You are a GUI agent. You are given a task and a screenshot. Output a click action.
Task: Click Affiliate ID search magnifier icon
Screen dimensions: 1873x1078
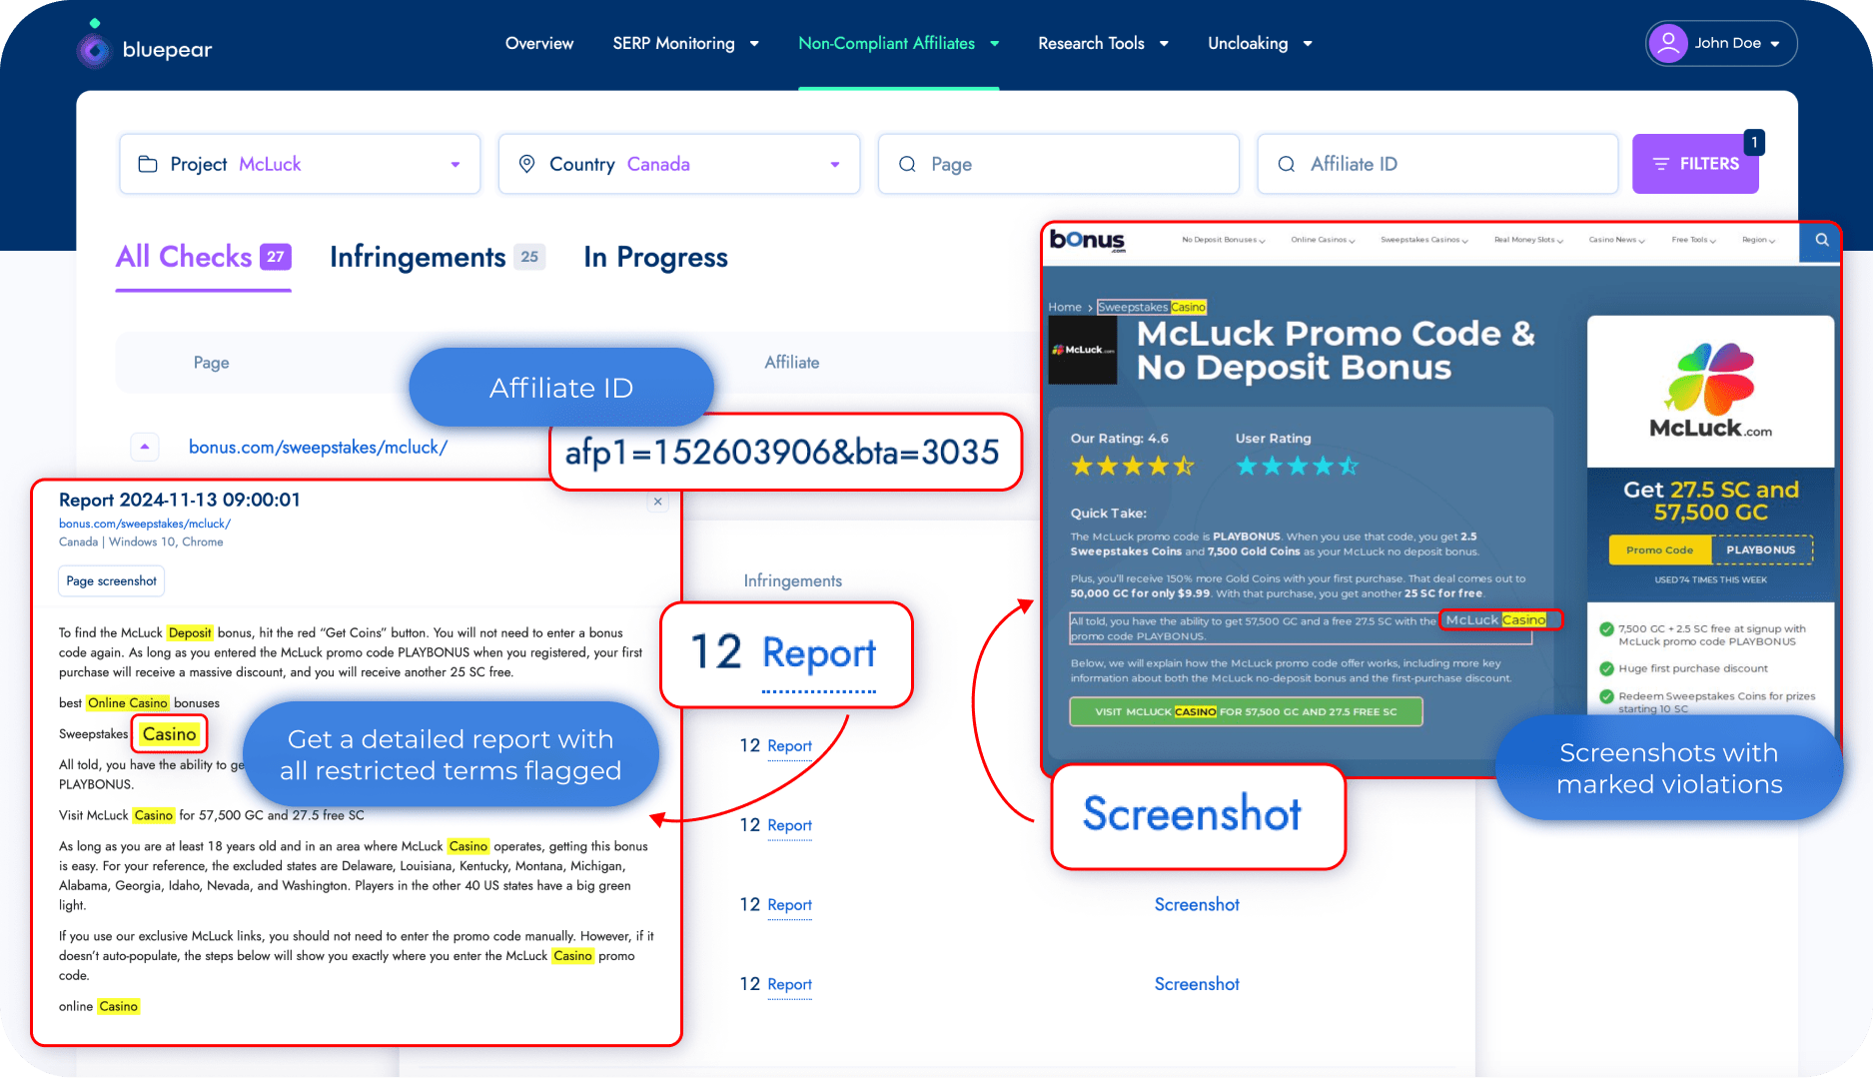coord(1287,164)
